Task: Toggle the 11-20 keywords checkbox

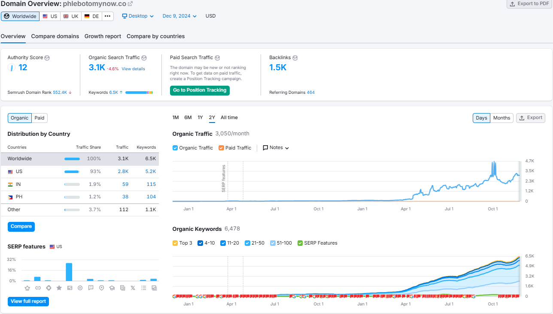Action: click(x=223, y=243)
